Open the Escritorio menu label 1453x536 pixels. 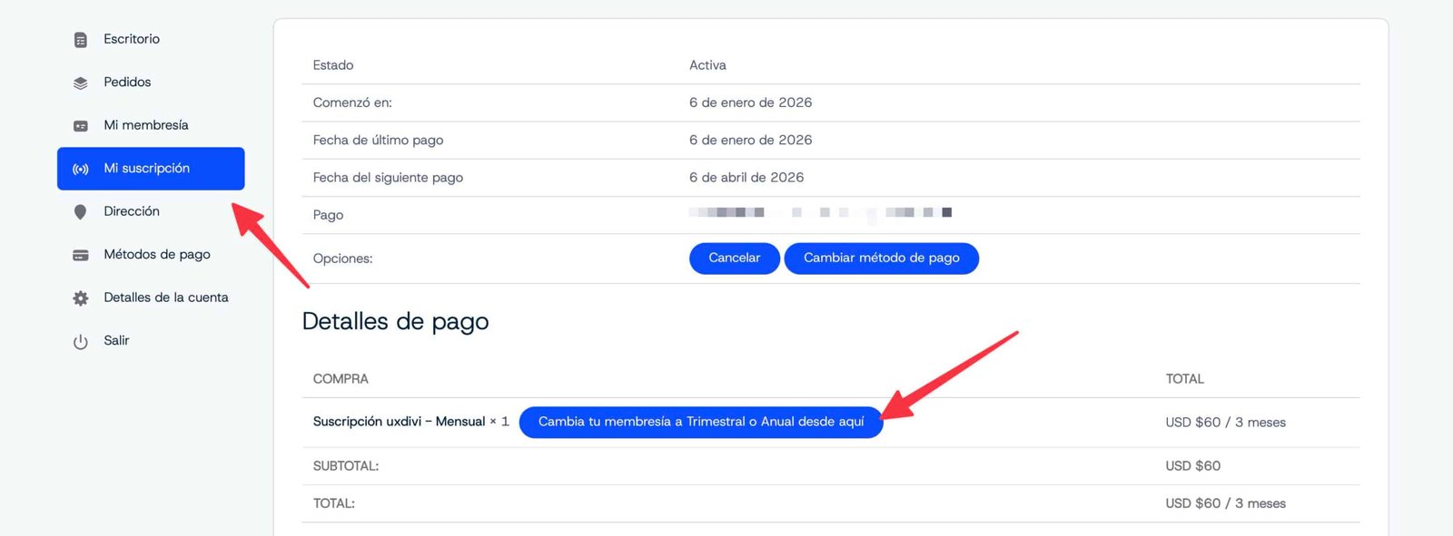(x=132, y=39)
